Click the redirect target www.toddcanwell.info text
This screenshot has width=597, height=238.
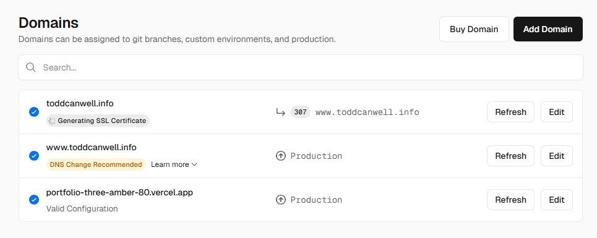click(367, 112)
